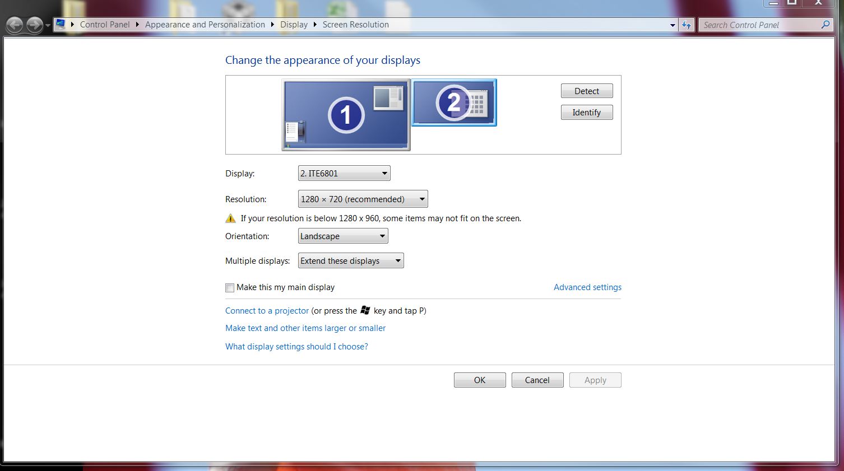Go to the Control Panel breadcrumb
This screenshot has height=471, width=844.
(105, 25)
